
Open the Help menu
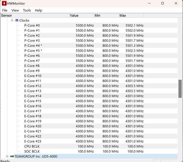[39, 10]
